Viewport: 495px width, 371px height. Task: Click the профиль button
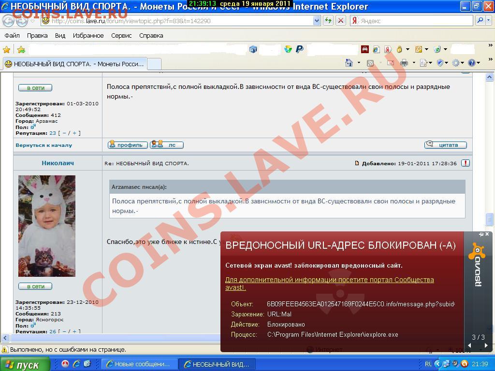tap(128, 145)
